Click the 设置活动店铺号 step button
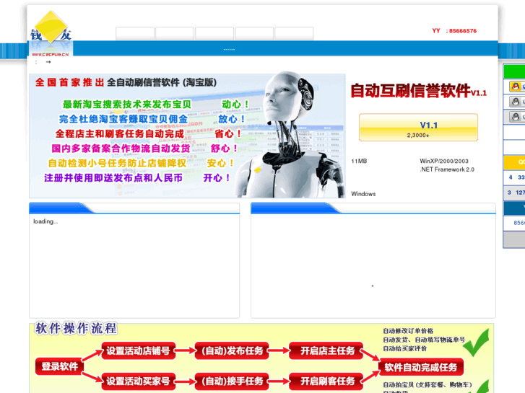The width and height of the screenshot is (525, 393). (138, 351)
